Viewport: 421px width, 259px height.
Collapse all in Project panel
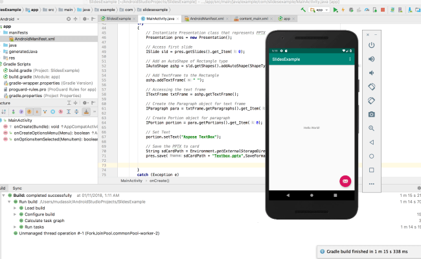click(75, 19)
